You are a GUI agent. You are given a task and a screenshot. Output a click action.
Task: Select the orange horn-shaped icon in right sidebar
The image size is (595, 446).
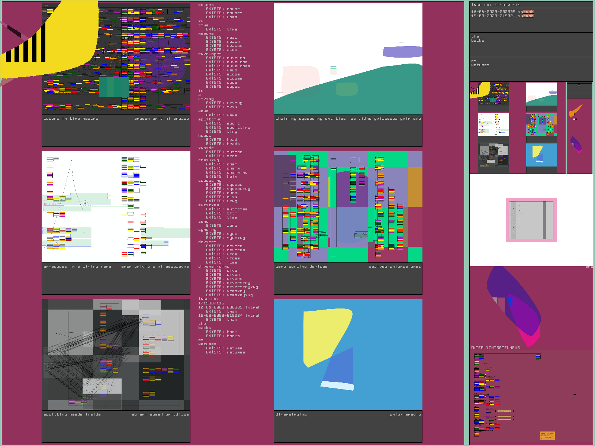coord(575,111)
